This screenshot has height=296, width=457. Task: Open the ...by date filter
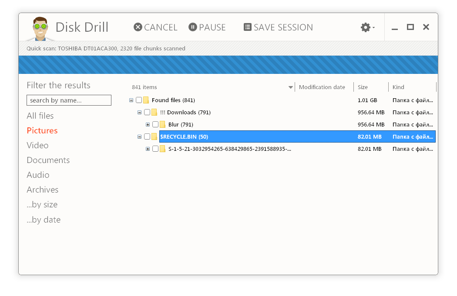44,220
